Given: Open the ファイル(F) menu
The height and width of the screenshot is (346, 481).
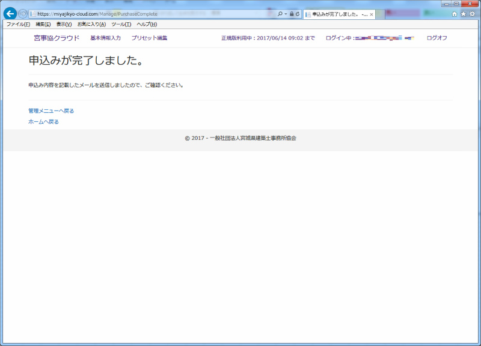Looking at the screenshot, I should [x=19, y=24].
